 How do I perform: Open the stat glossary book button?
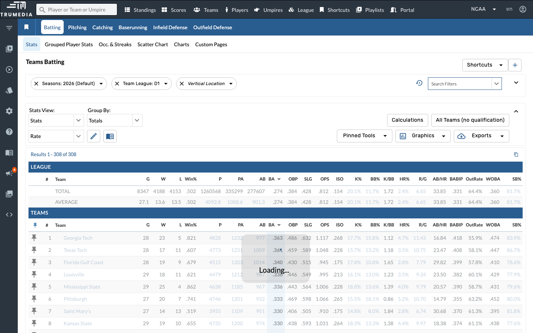(110, 136)
